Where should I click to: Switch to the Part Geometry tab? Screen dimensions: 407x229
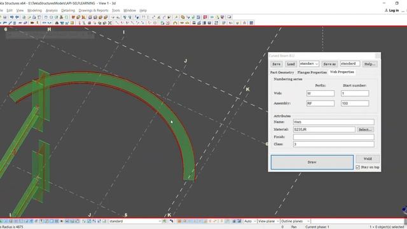(x=282, y=73)
